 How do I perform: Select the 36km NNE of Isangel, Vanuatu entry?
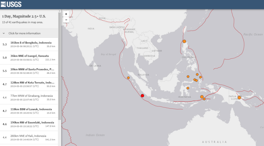(29, 58)
